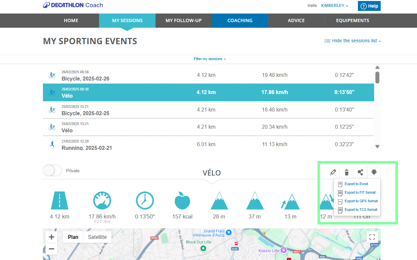Viewport: 417px width, 260px height.
Task: Click the Help question mark button
Action: pos(369,6)
